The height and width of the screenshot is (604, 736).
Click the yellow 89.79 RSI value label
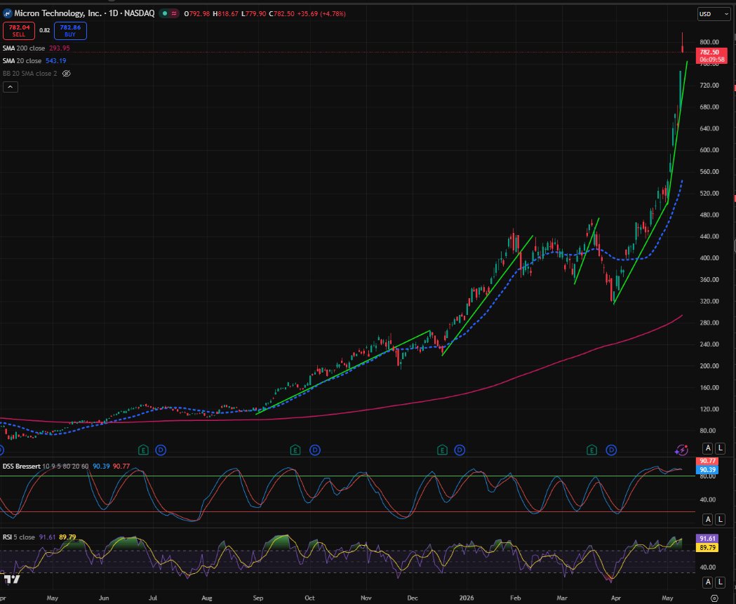tap(707, 547)
